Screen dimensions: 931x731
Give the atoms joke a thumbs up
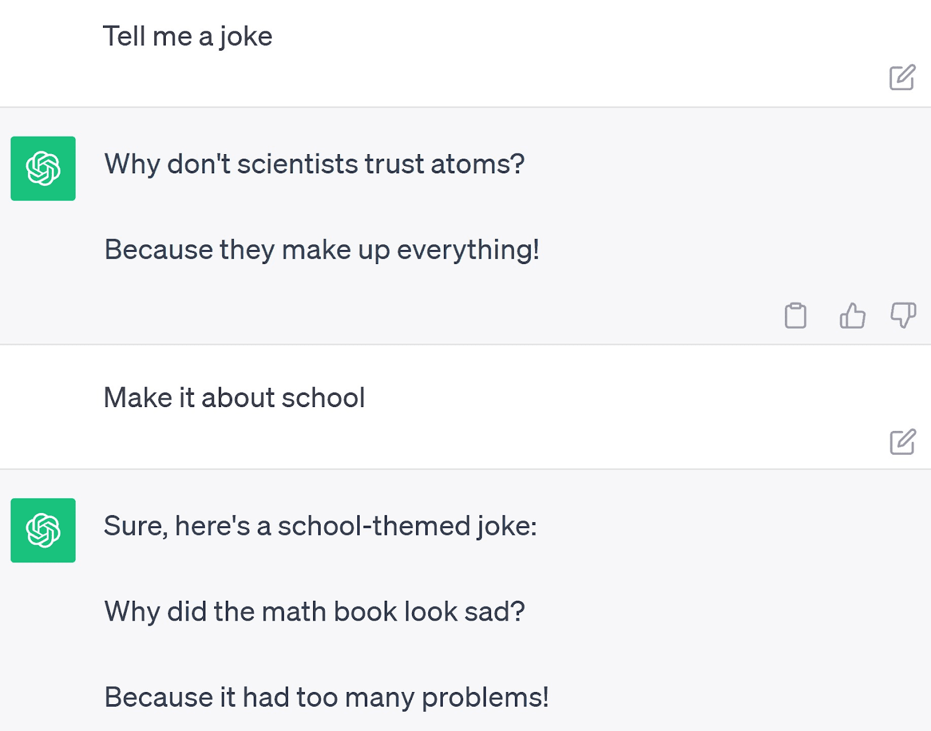pyautogui.click(x=852, y=316)
